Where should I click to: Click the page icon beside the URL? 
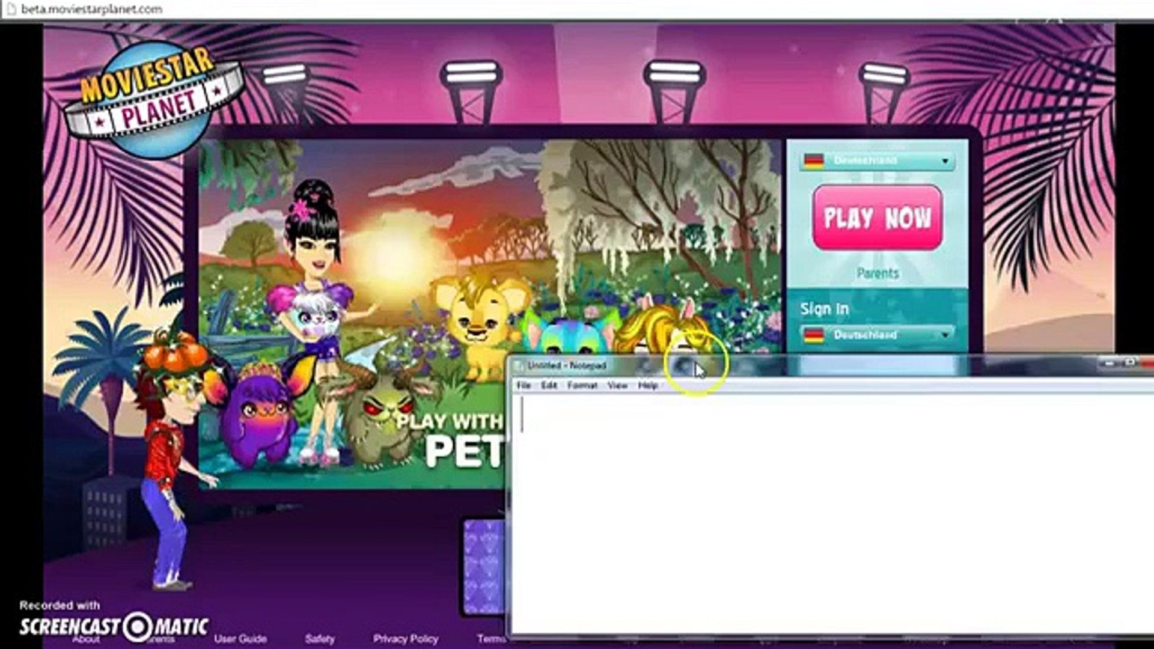click(10, 9)
